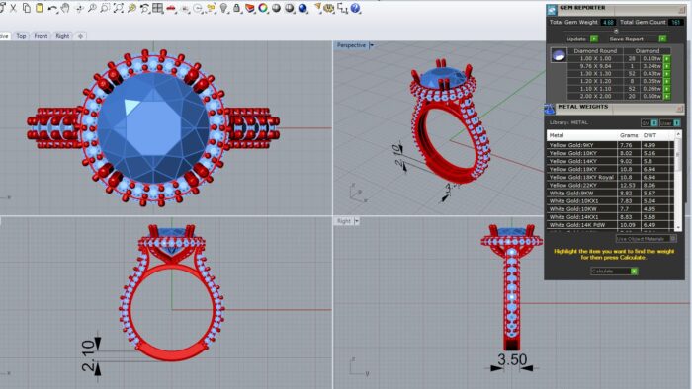Activate the Pan hand tool
The image size is (692, 389).
pos(65,8)
